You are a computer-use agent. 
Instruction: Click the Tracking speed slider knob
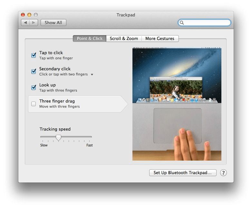pos(59,138)
